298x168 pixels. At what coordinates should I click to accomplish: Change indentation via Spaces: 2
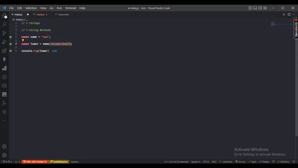(196, 161)
